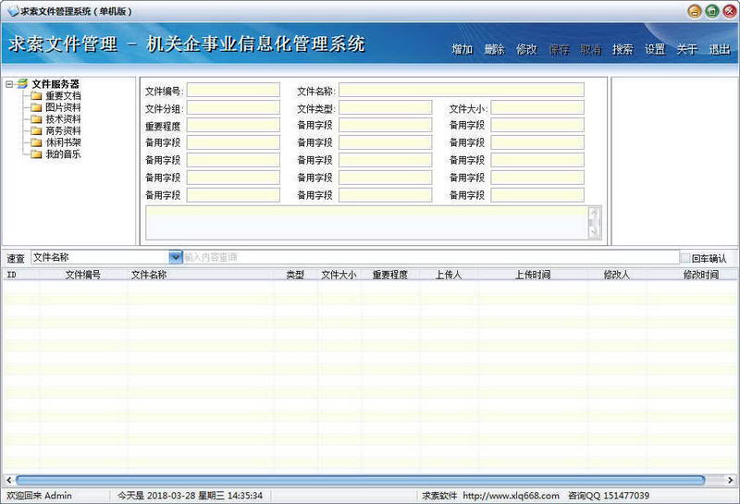
Task: Click the horizontal scrollbar left arrow
Action: coord(8,480)
